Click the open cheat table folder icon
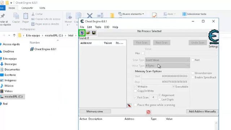Viewport: 231px width, 130px height. coord(88,33)
